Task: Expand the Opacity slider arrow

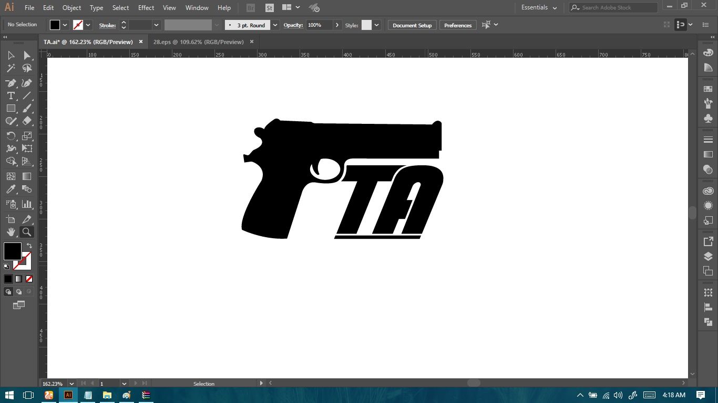Action: [x=337, y=25]
